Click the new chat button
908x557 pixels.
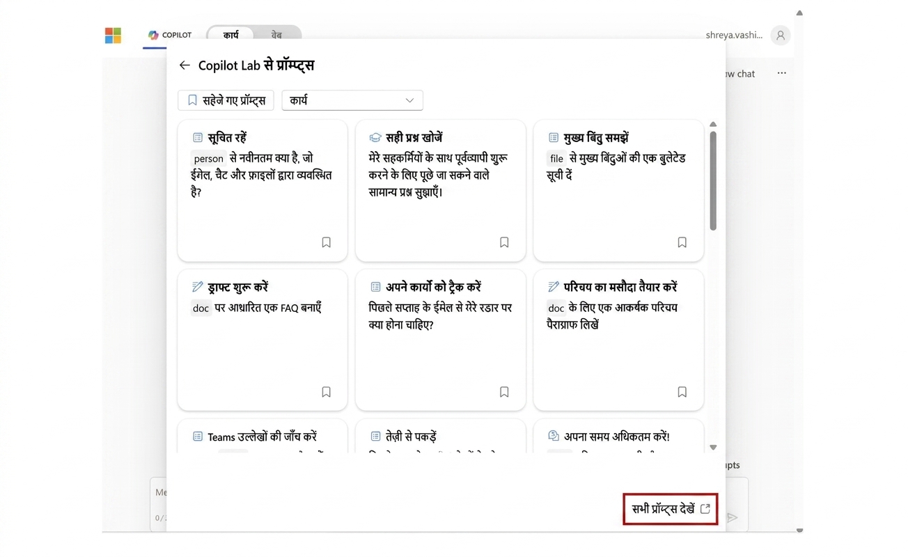pos(739,74)
